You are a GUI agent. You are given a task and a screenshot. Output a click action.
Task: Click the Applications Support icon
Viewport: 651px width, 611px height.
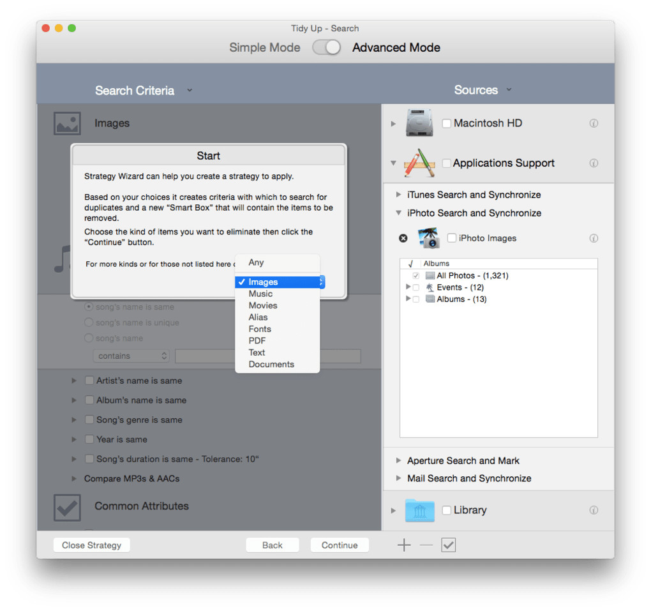pyautogui.click(x=419, y=163)
